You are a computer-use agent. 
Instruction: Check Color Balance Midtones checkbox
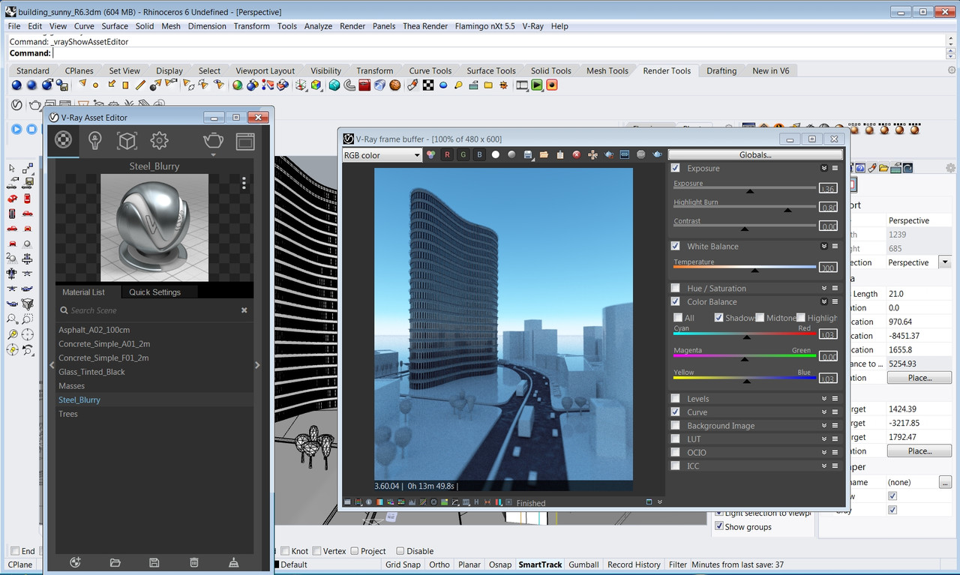[760, 318]
